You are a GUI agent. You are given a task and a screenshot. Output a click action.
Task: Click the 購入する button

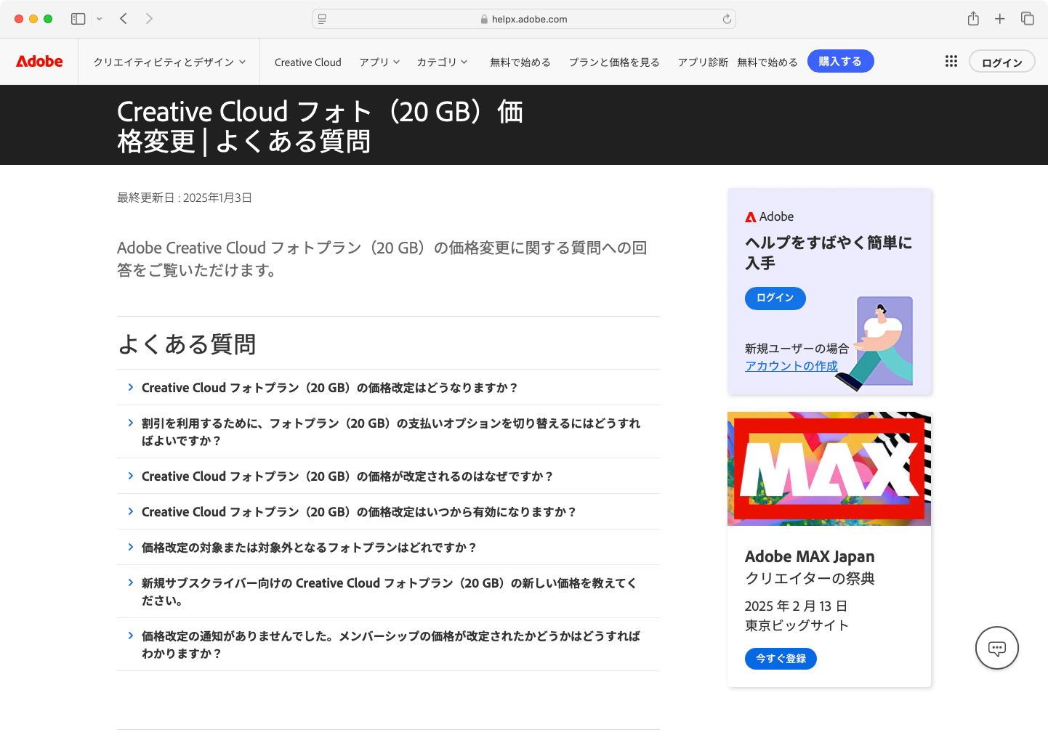(840, 61)
